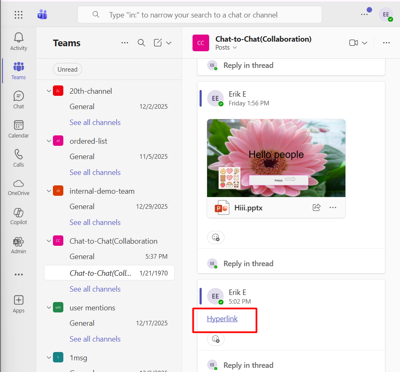
Task: Open the Admin center
Action: coord(18,245)
